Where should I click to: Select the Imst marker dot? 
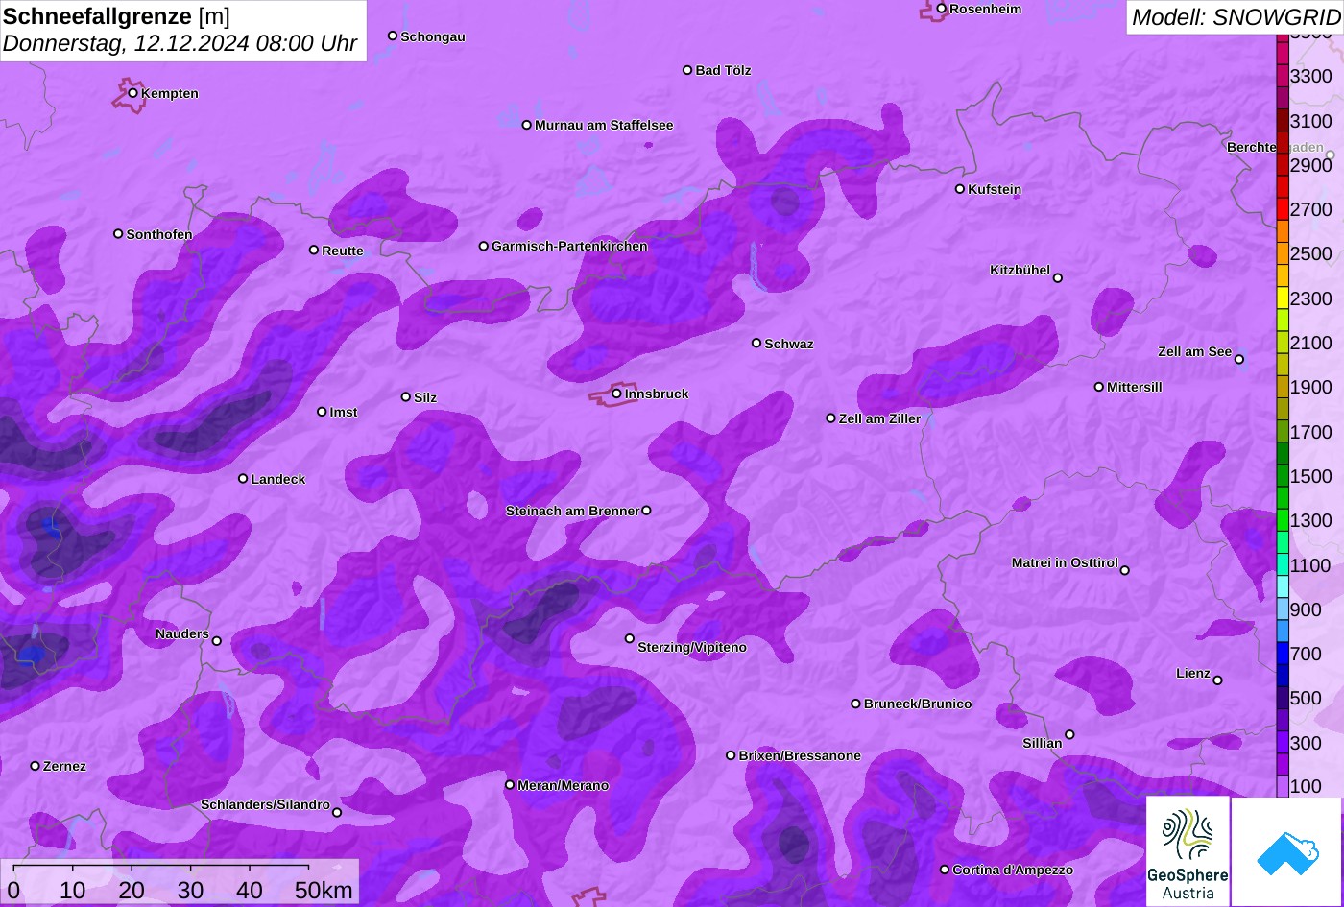pyautogui.click(x=322, y=412)
